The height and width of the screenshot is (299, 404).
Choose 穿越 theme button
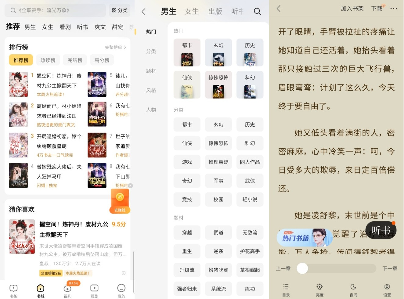pyautogui.click(x=187, y=232)
